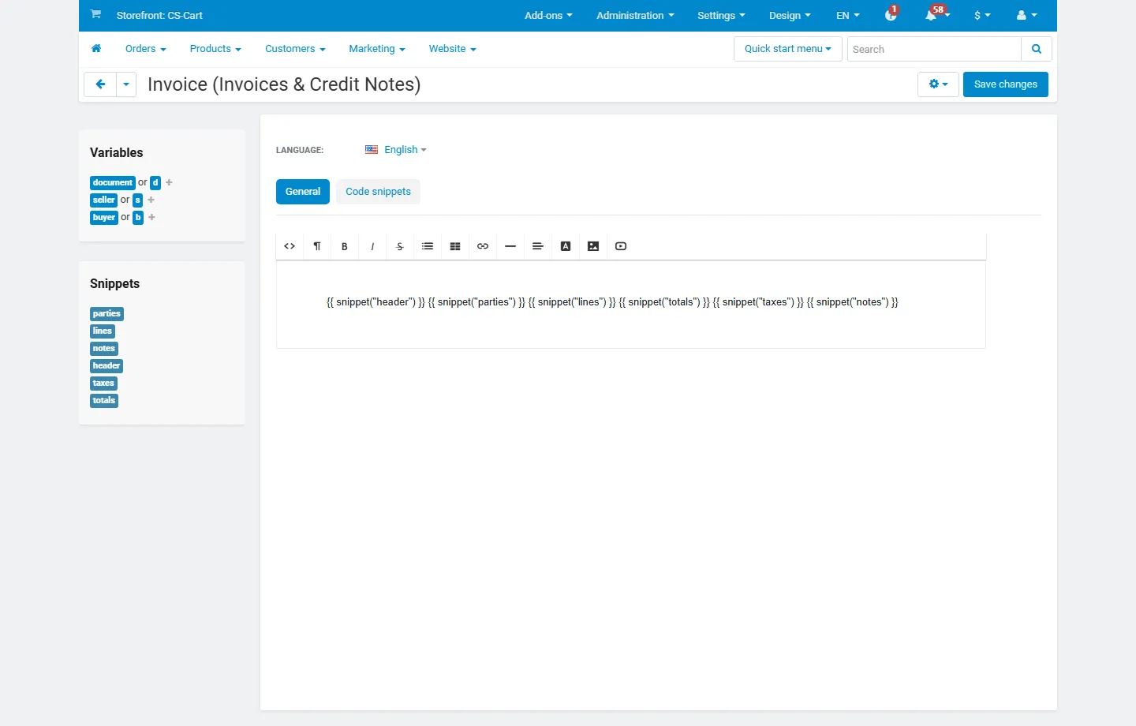Switch to the Code snippets tab

pos(378,192)
